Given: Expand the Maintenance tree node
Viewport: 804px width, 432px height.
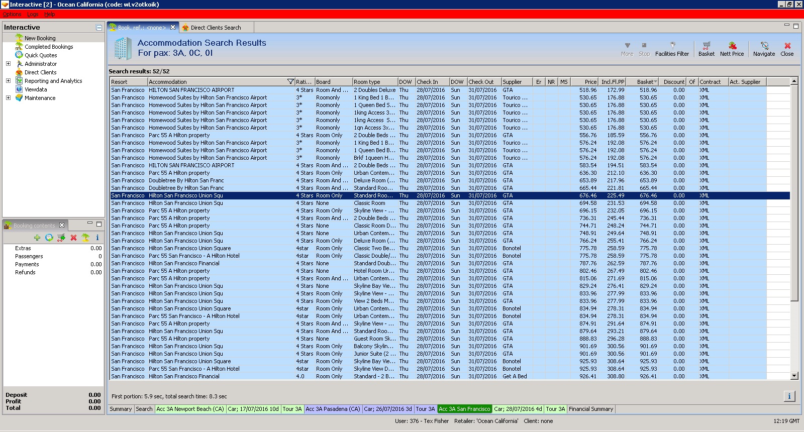Looking at the screenshot, I should tap(8, 98).
